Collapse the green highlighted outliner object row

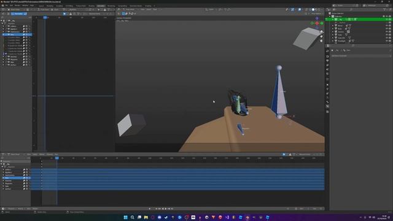pos(333,19)
